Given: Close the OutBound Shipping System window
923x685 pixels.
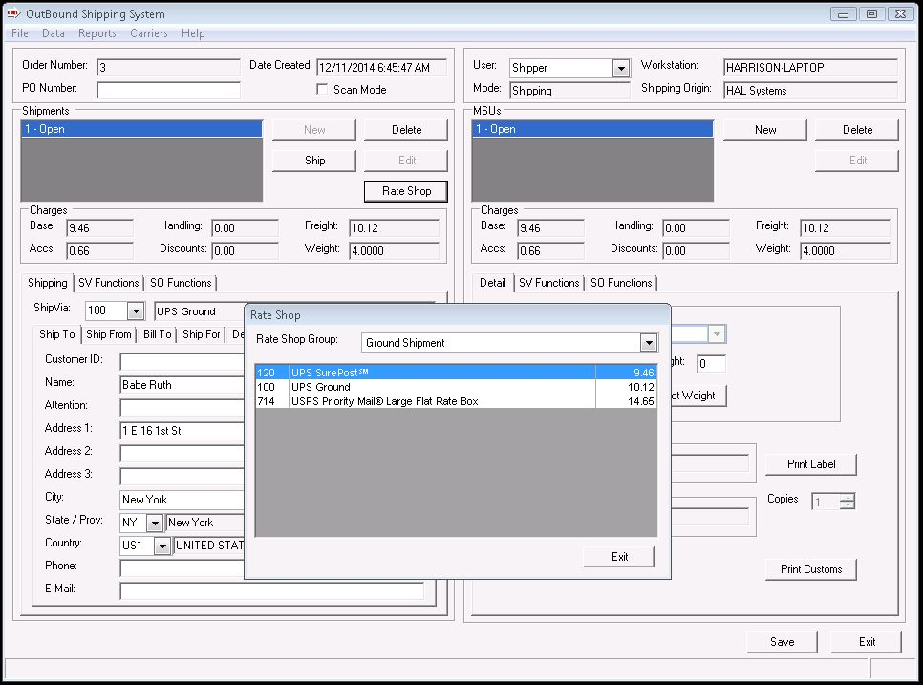Looking at the screenshot, I should [x=901, y=13].
